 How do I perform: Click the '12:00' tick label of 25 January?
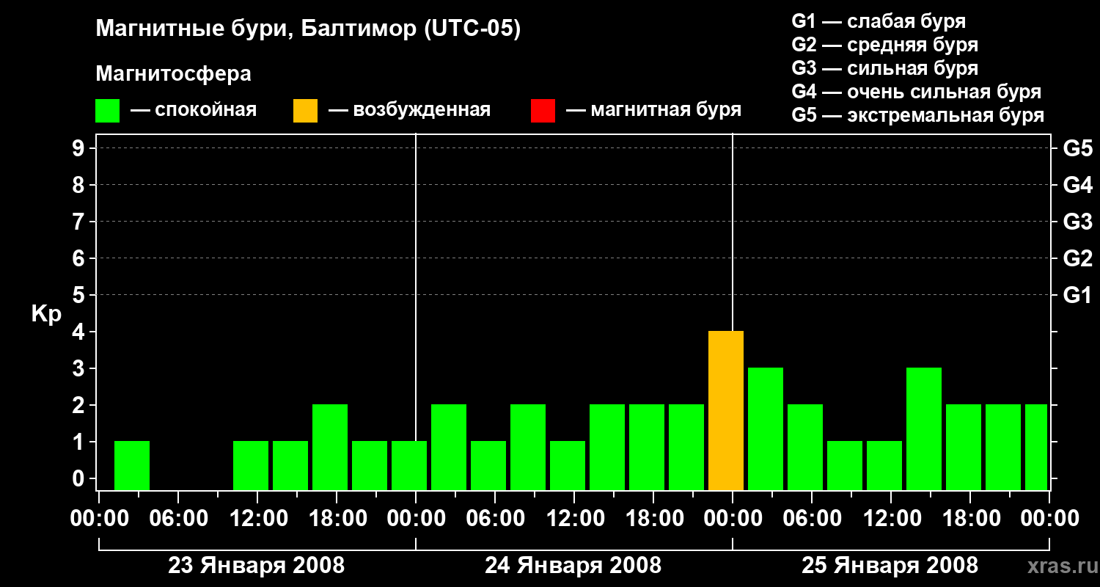click(891, 519)
